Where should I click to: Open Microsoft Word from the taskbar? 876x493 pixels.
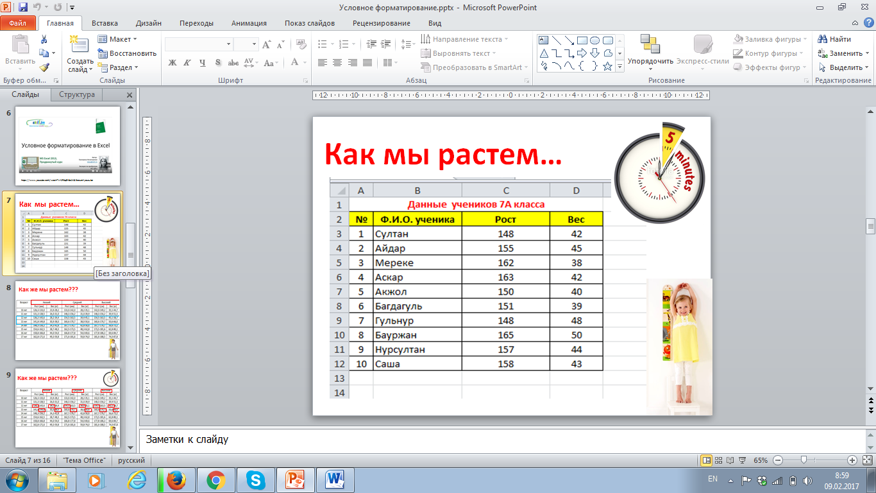335,480
